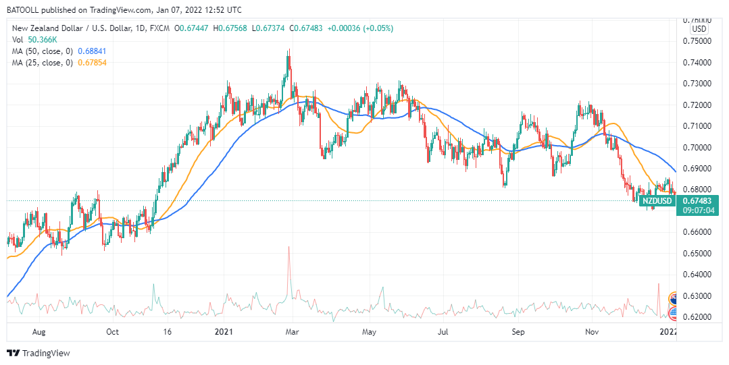Click the orange MA 25 value 0.67854
This screenshot has height=365, width=729.
pyautogui.click(x=93, y=62)
